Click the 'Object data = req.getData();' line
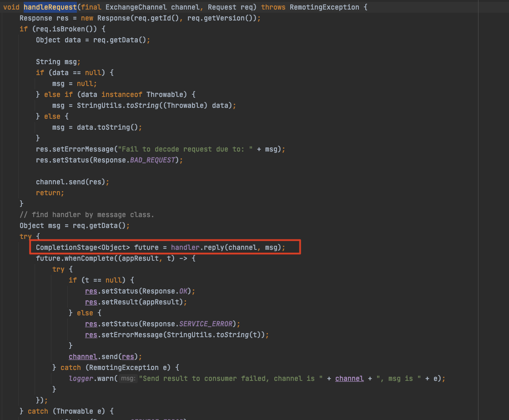This screenshot has height=420, width=509. pos(93,40)
